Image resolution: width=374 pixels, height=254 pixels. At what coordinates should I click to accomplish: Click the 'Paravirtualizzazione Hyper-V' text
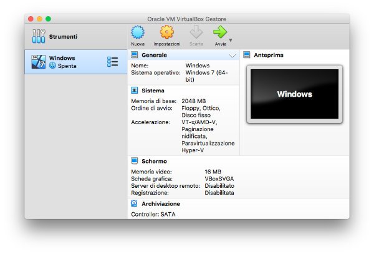coord(208,147)
